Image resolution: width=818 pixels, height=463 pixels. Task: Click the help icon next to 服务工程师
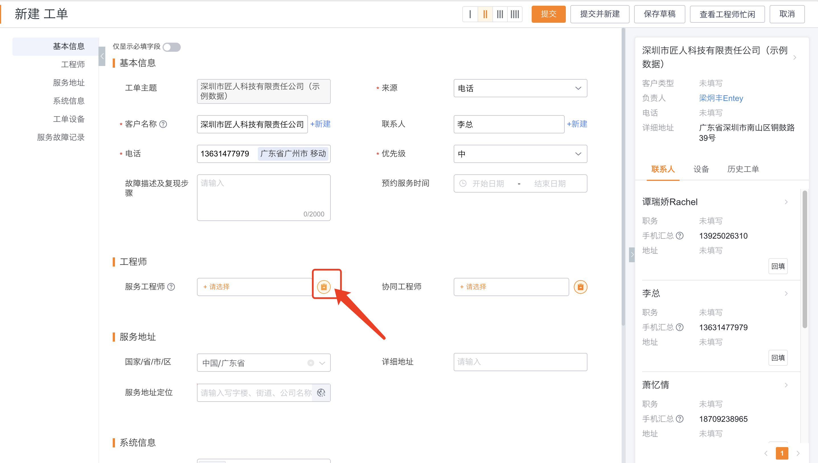(x=171, y=286)
